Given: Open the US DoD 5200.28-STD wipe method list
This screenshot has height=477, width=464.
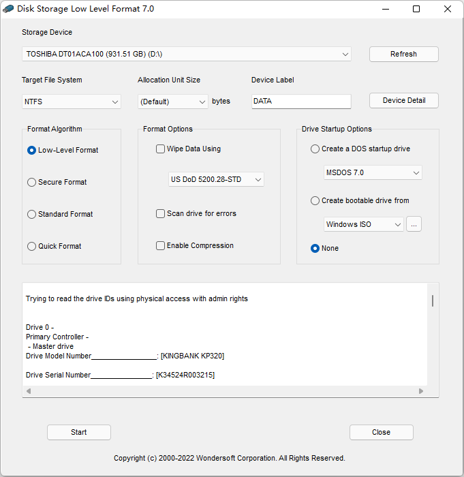Looking at the screenshot, I should point(217,179).
